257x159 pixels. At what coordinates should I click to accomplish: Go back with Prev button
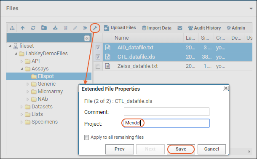coord(120,149)
